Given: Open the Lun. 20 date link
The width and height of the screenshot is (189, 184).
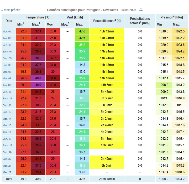Looking at the screenshot, I should click(7, 159).
